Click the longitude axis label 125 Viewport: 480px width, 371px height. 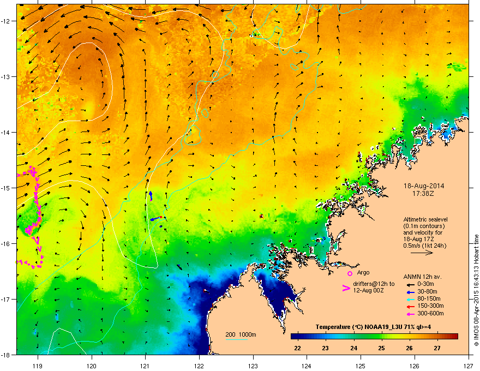[361, 366]
